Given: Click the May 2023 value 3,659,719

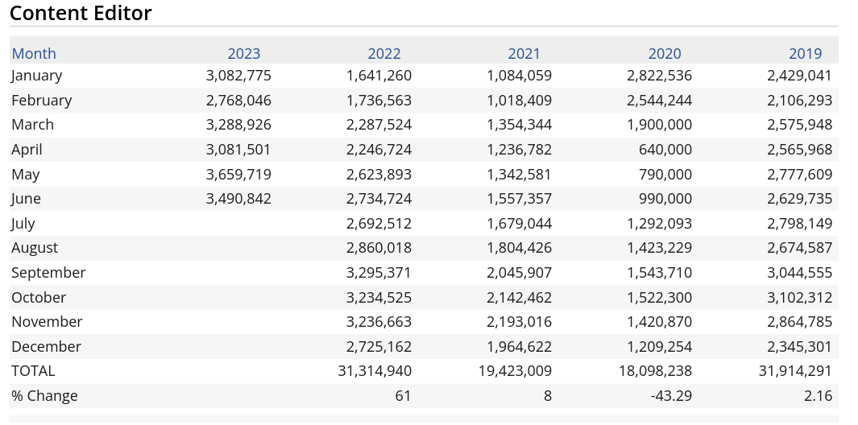Looking at the screenshot, I should 238,175.
